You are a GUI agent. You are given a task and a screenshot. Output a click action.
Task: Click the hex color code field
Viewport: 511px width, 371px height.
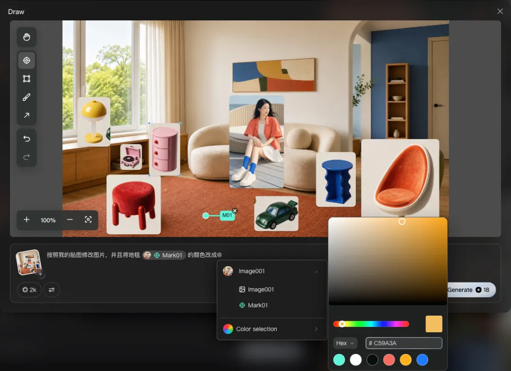point(404,343)
